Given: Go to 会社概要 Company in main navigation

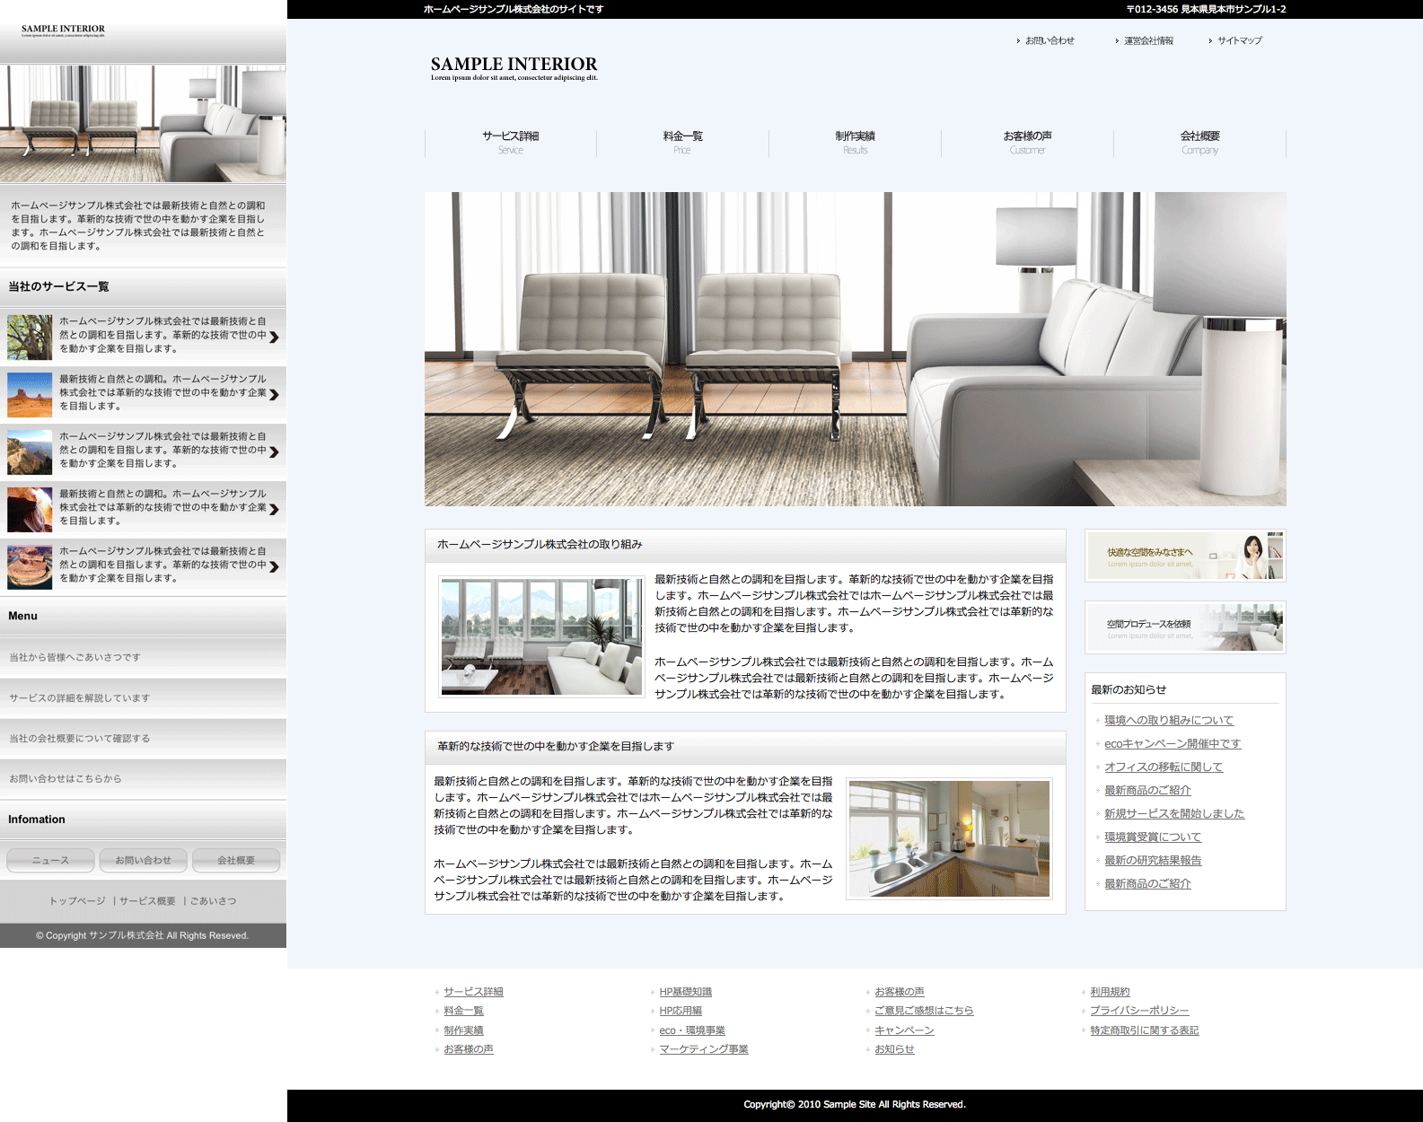Looking at the screenshot, I should coord(1199,142).
